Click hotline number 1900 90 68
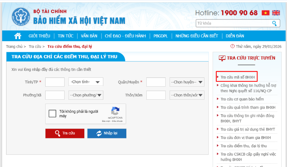Screen dimensions: 287x167 [239, 13]
